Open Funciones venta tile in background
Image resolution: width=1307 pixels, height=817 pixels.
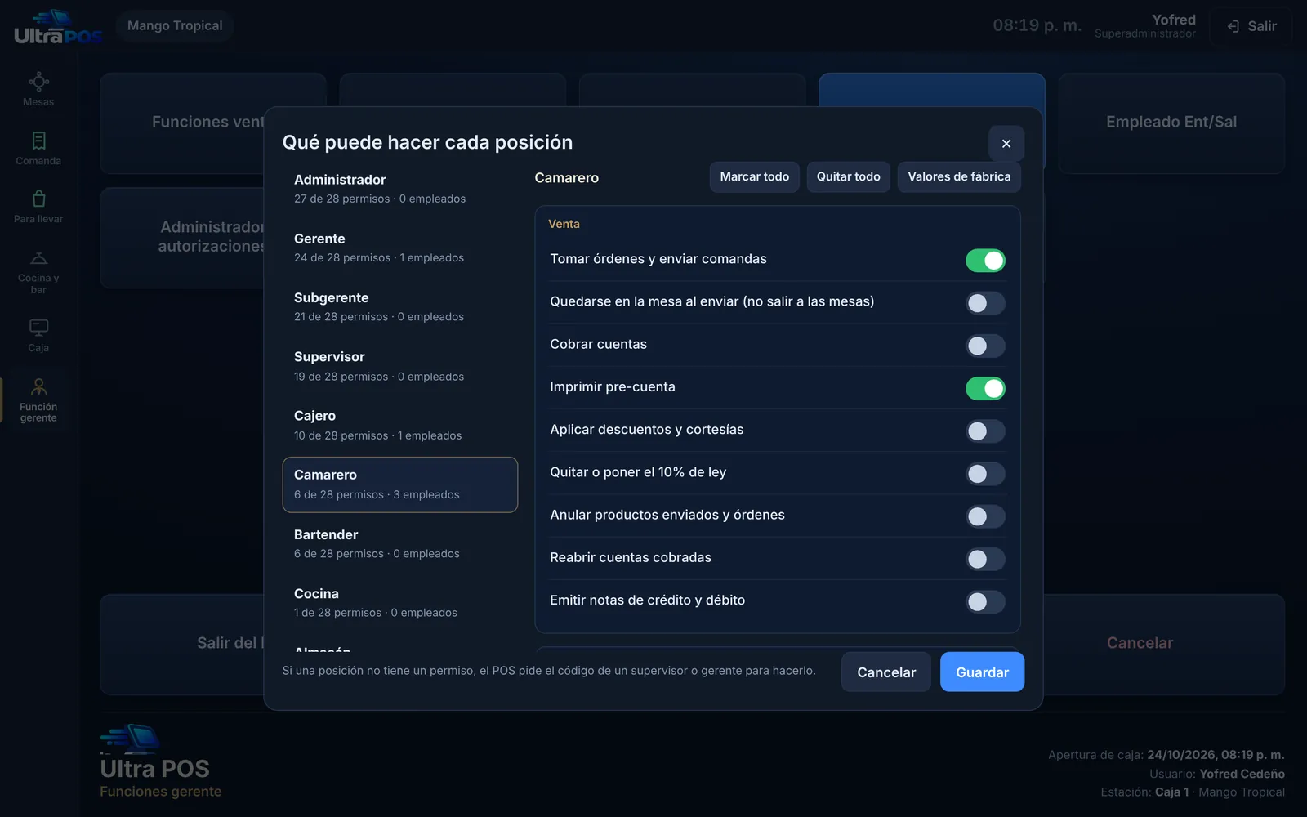point(182,123)
